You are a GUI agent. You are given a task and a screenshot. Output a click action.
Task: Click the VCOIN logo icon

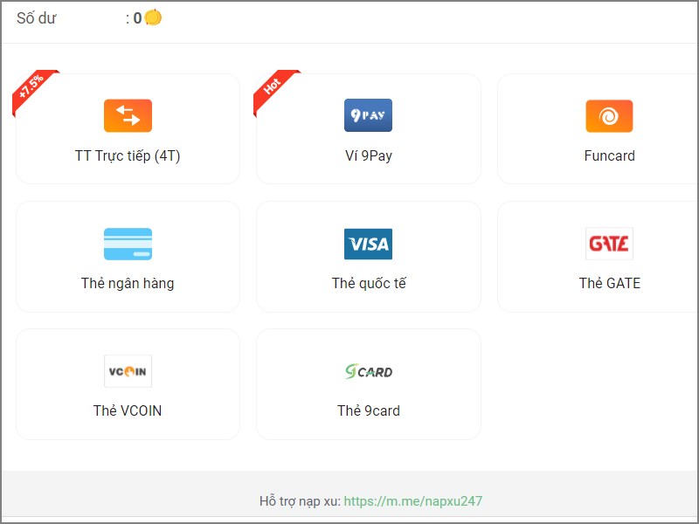point(128,371)
